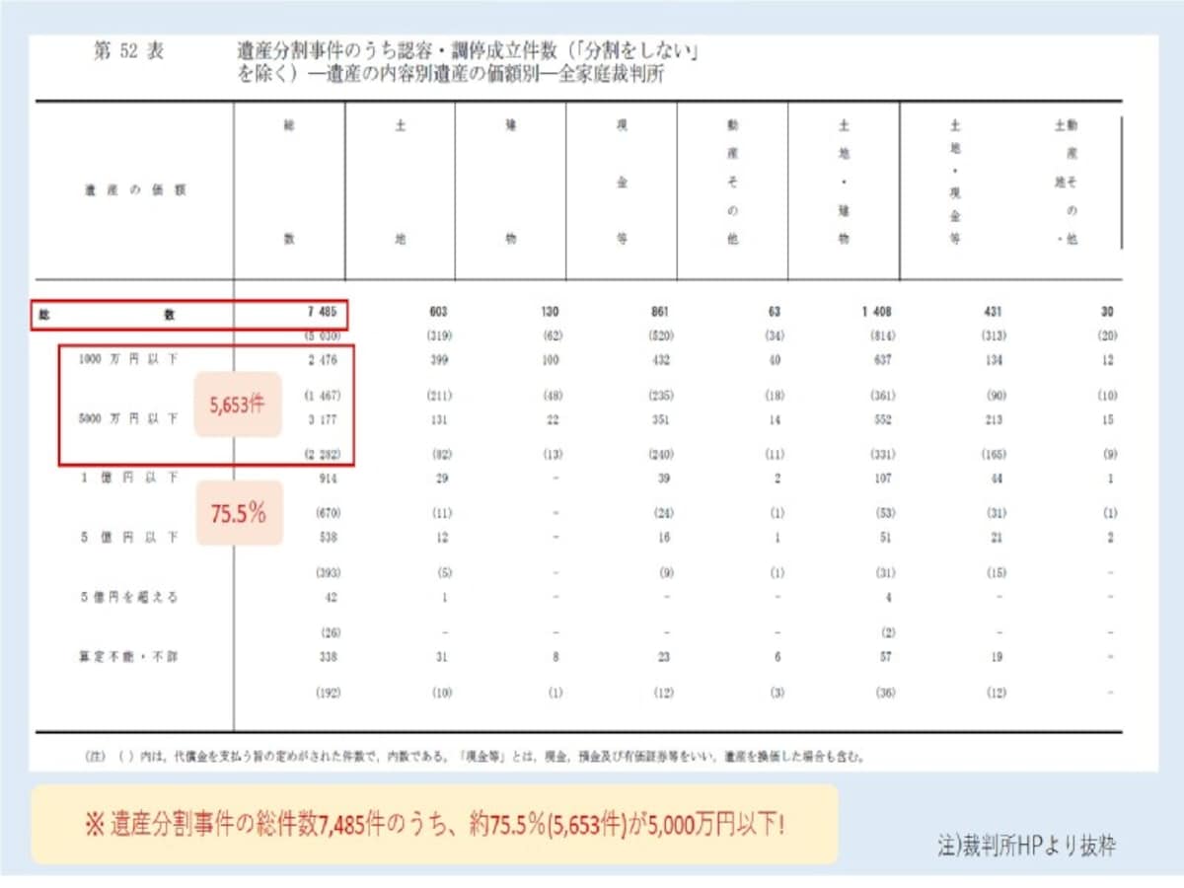Click the parenthesized value (1 467)

tap(321, 396)
